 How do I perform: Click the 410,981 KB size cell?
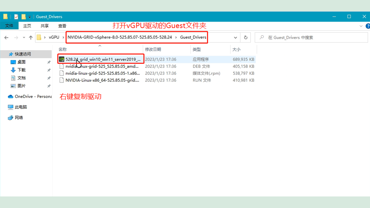pos(244,80)
